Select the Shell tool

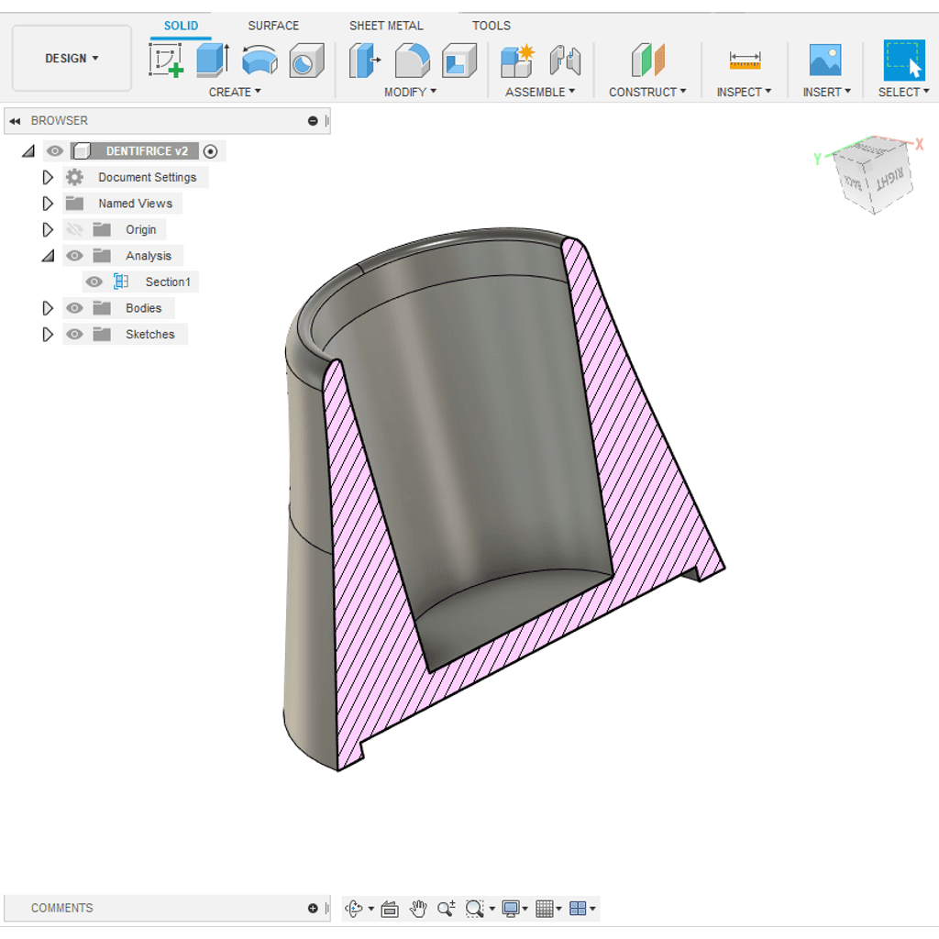(x=459, y=60)
